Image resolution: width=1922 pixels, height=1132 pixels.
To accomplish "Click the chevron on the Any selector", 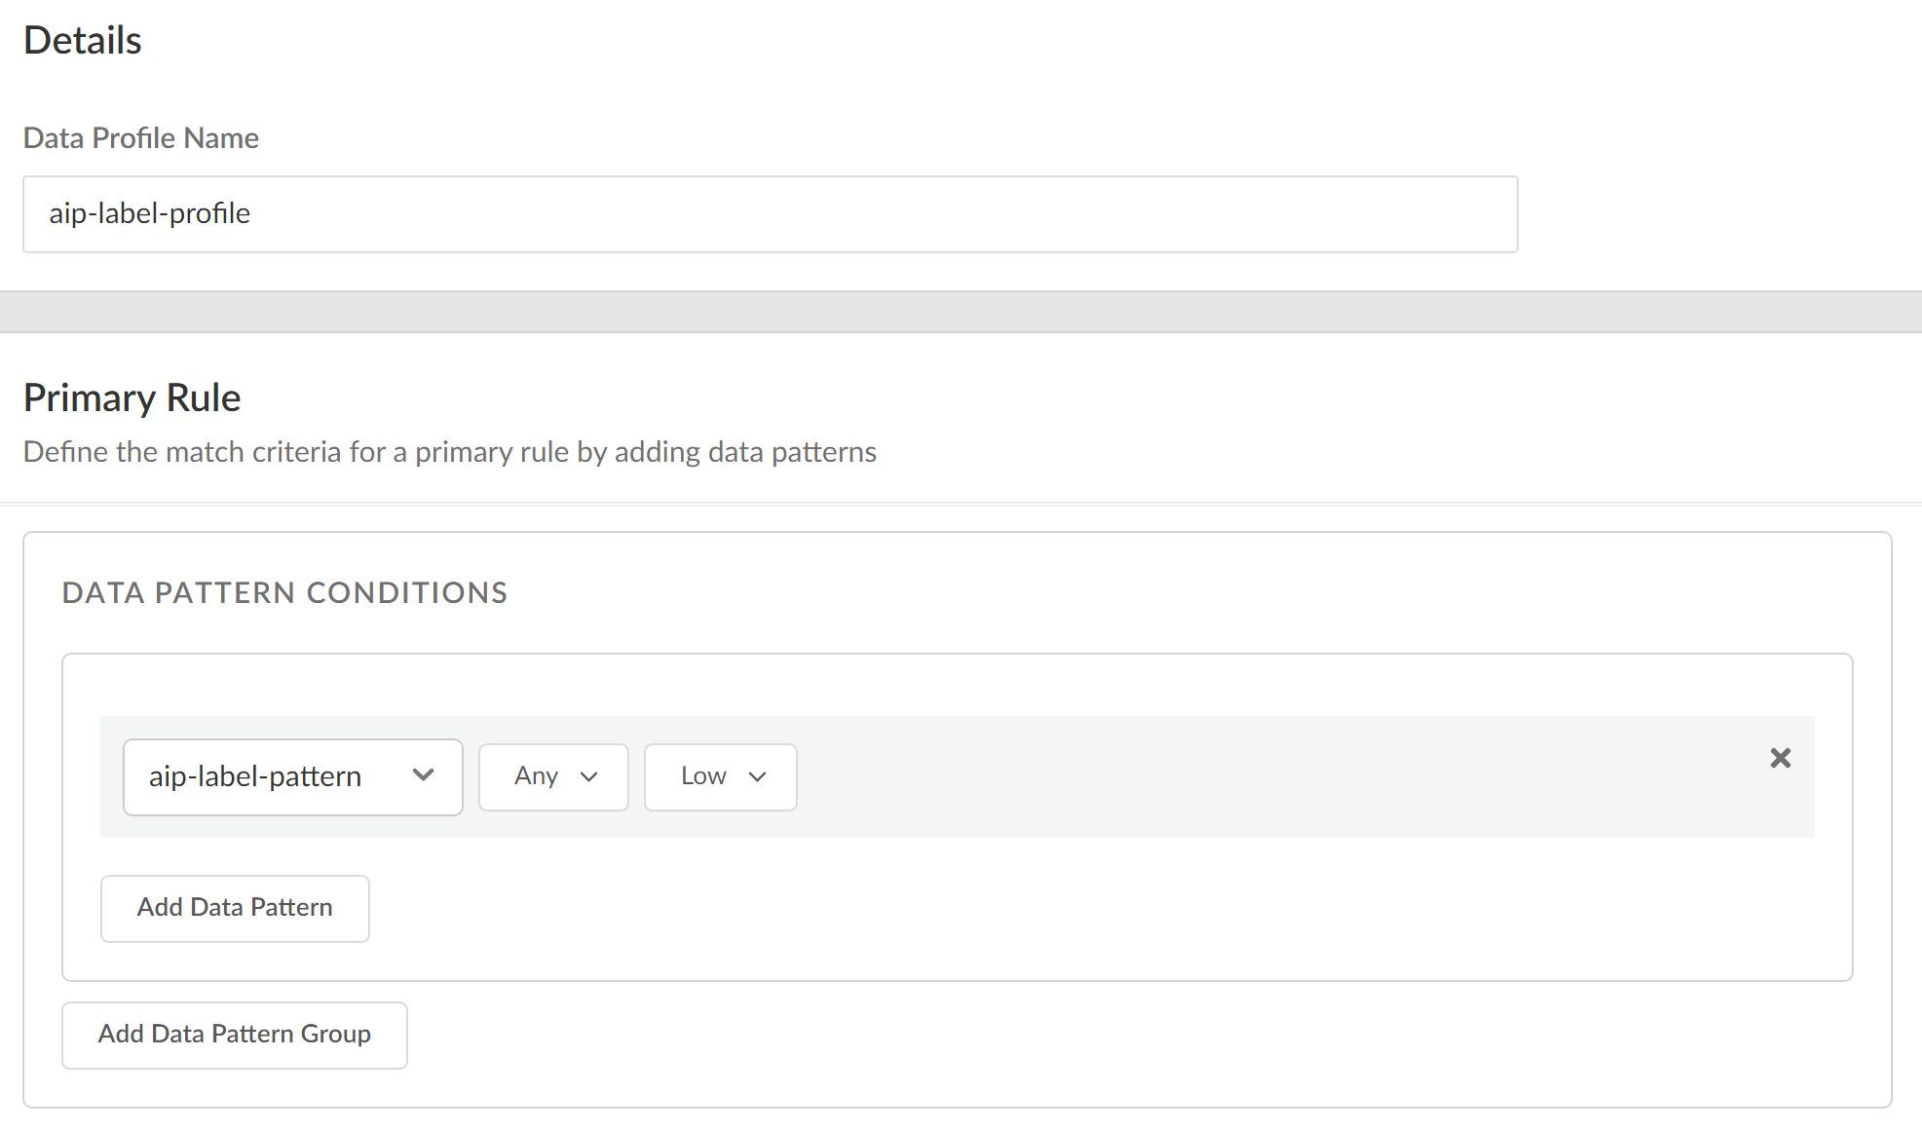I will click(x=589, y=776).
